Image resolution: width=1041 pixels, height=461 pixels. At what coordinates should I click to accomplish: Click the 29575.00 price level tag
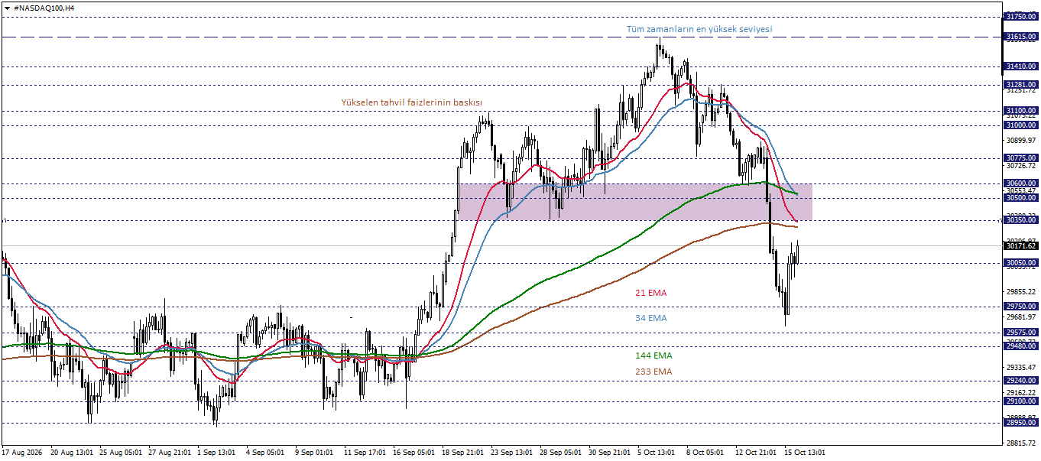(x=1020, y=333)
